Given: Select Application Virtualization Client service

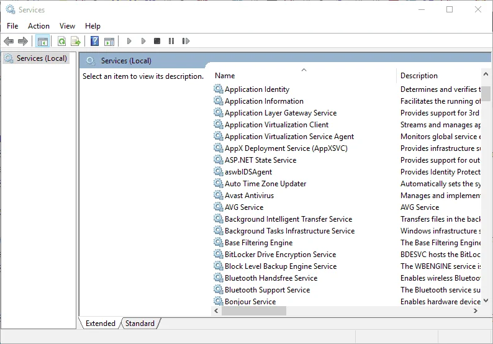Looking at the screenshot, I should tap(276, 125).
